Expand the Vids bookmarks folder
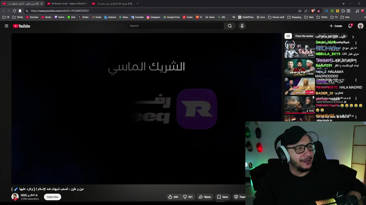 pos(345,17)
